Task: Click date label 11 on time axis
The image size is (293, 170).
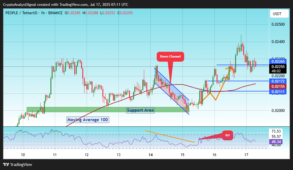Action: pos(55,155)
